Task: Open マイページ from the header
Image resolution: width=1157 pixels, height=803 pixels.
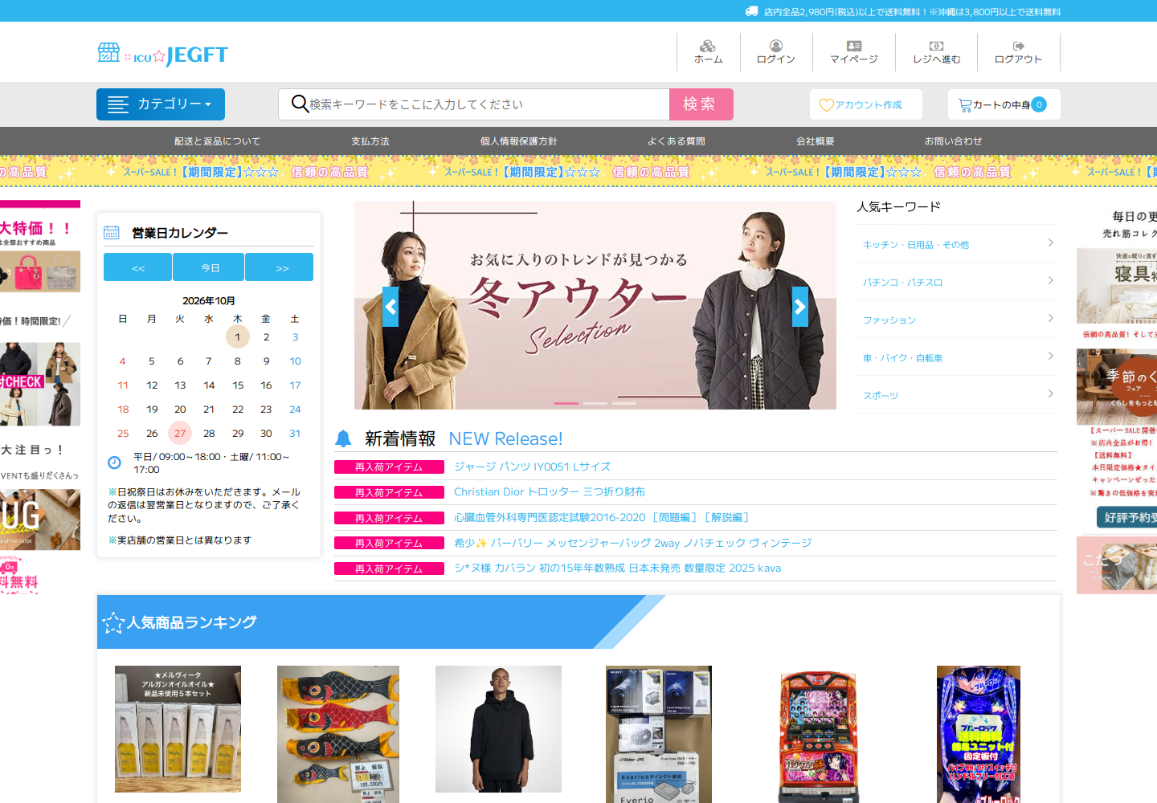Action: [854, 52]
